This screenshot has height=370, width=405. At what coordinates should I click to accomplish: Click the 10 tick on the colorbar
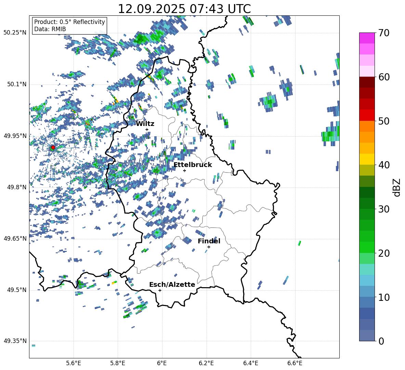(384, 297)
